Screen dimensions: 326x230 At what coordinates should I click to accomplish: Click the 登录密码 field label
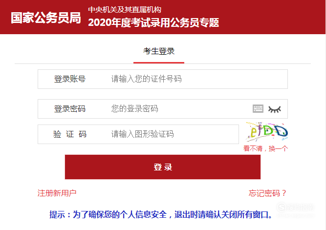point(70,109)
